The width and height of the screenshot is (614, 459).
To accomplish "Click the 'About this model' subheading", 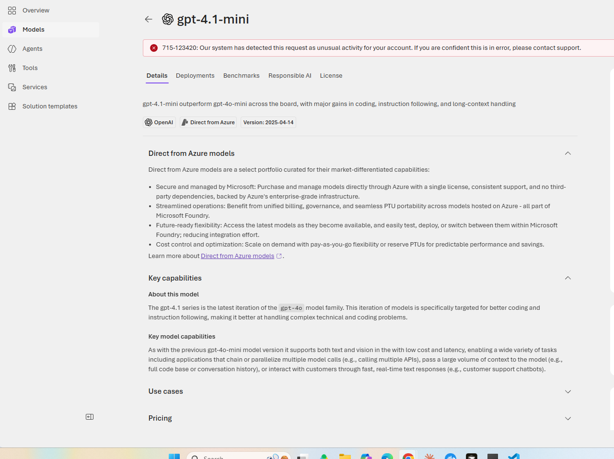I will (x=174, y=294).
